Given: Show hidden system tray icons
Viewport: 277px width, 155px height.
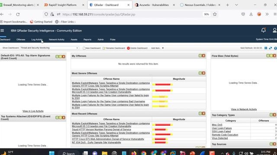Looking at the screenshot, I should pos(222,153).
